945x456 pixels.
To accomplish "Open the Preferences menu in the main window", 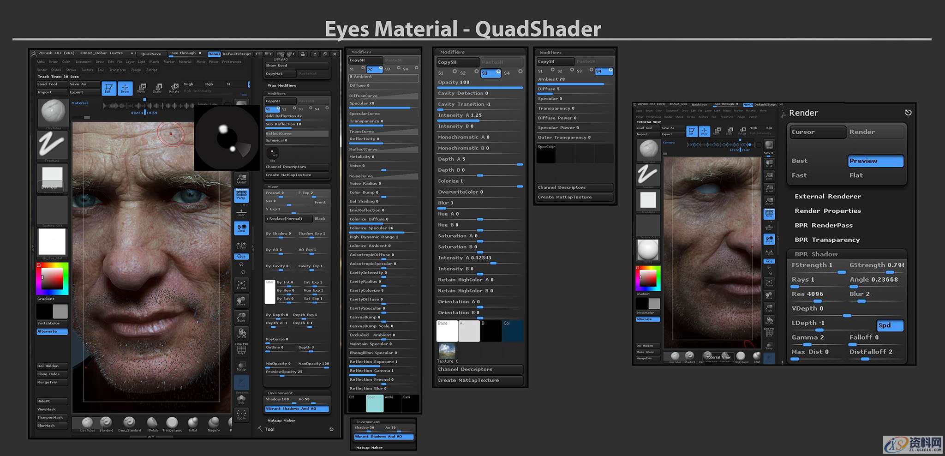I will [x=231, y=62].
